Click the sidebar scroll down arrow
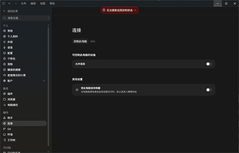This screenshot has height=153, width=239. (x=48, y=152)
